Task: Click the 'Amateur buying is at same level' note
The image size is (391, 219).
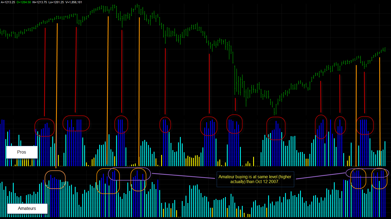Action: 255,179
